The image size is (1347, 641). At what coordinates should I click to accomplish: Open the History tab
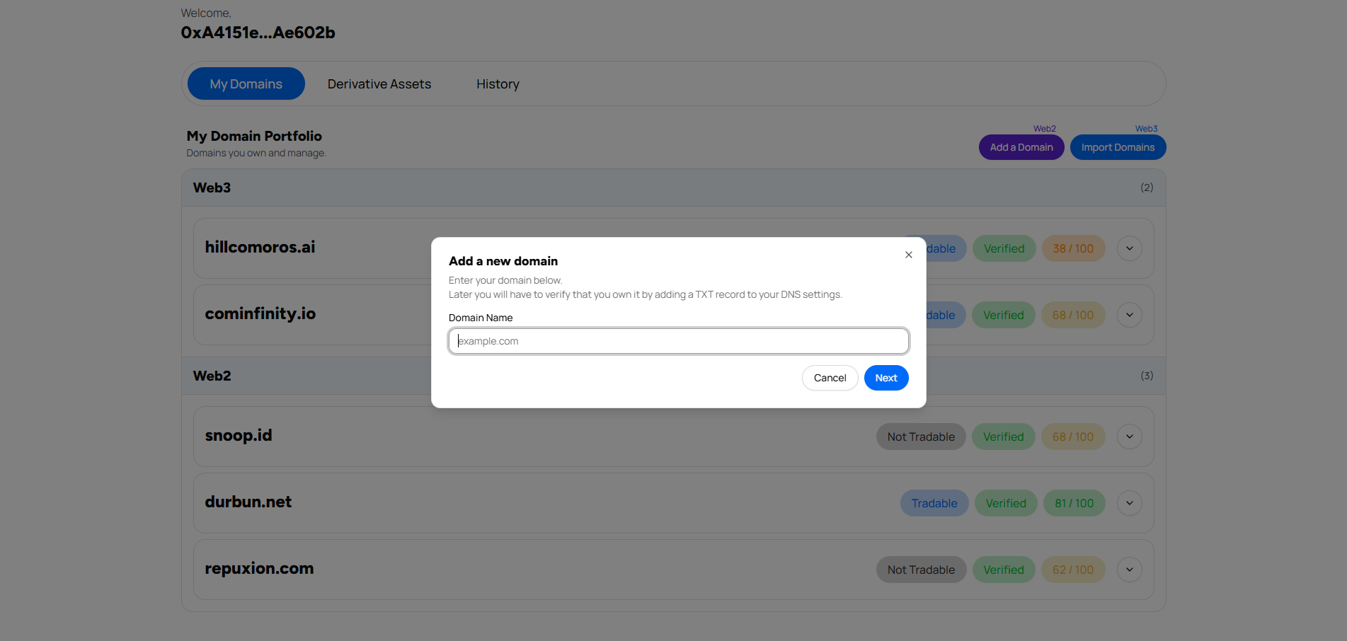(498, 84)
